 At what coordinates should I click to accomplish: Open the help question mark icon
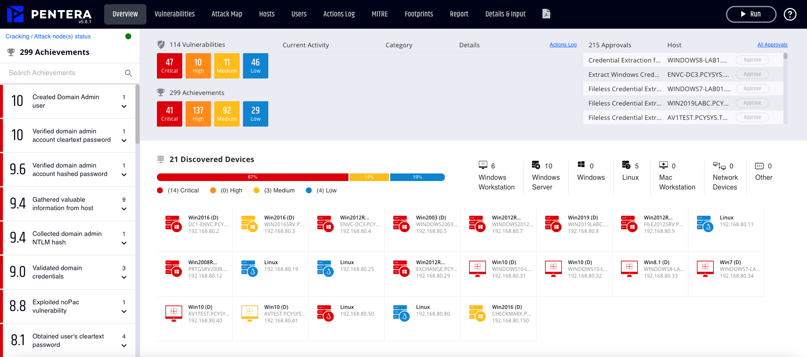click(790, 14)
